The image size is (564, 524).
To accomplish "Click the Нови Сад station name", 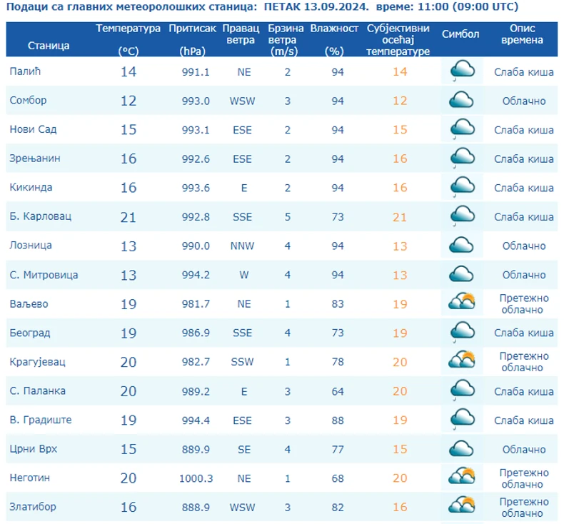I will coord(33,129).
